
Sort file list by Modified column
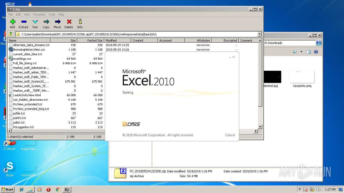pyautogui.click(x=117, y=40)
